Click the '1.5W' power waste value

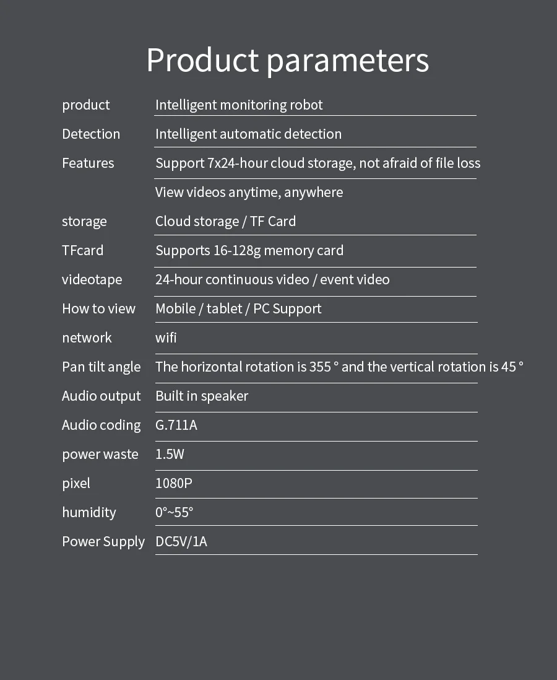pyautogui.click(x=170, y=454)
